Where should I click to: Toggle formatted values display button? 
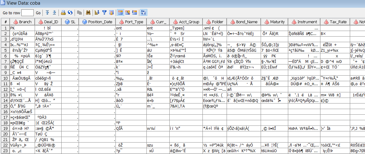[143, 13]
